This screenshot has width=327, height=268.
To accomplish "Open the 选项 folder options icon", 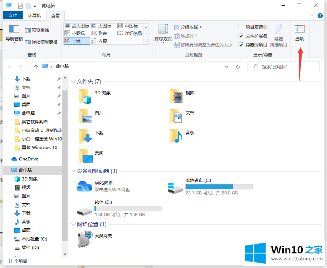I will 299,33.
